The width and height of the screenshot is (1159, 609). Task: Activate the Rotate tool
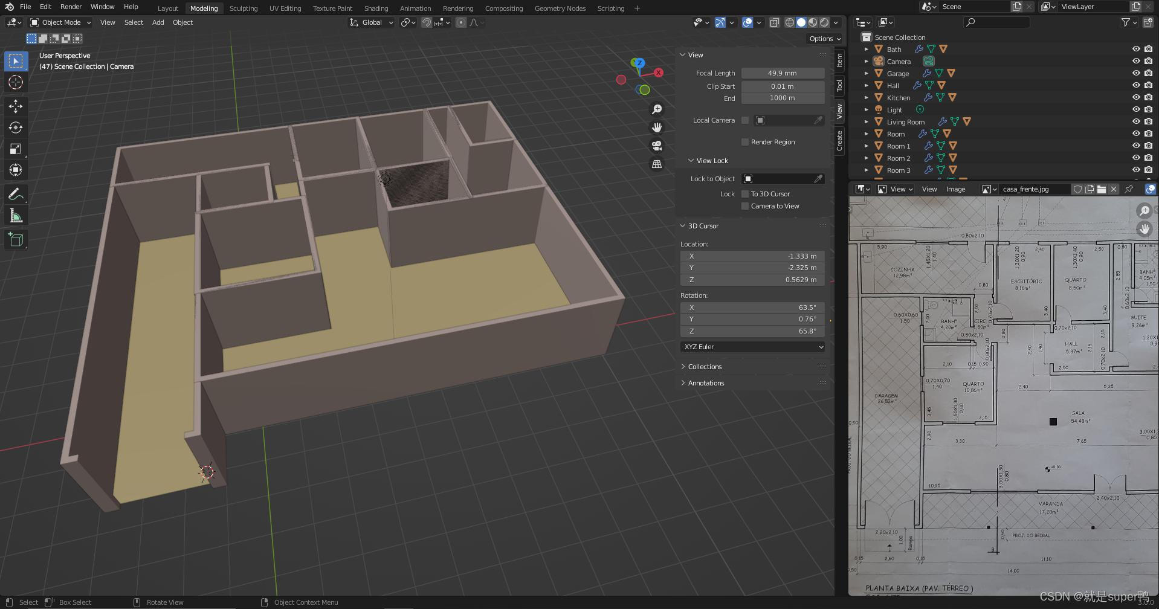point(16,128)
